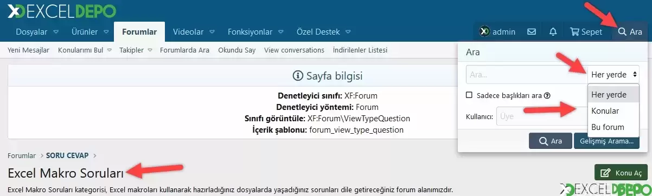Expand the Fonksiyonlar menu arrow

(281, 32)
